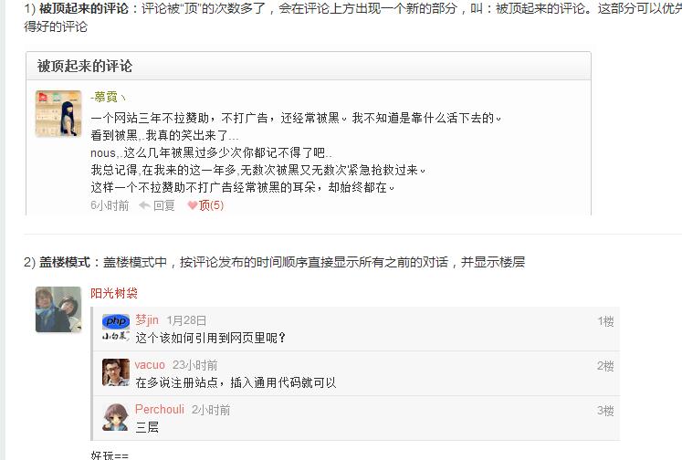The width and height of the screenshot is (682, 460).
Task: Select the 3楼 floor label
Action: pos(605,411)
